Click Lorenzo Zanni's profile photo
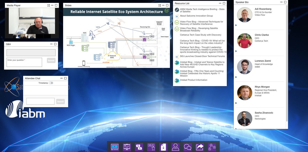Screen dimensions: 308x152 pyautogui.click(x=245, y=67)
